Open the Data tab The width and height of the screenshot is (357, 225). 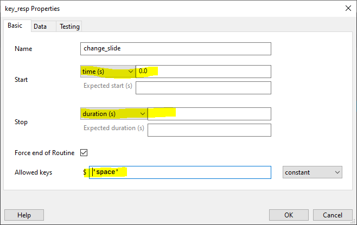tap(40, 26)
